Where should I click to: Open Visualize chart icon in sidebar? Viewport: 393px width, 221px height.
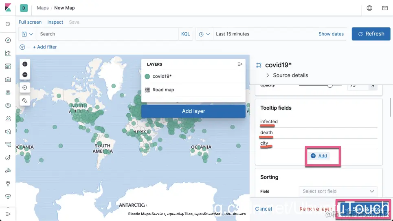(8, 53)
